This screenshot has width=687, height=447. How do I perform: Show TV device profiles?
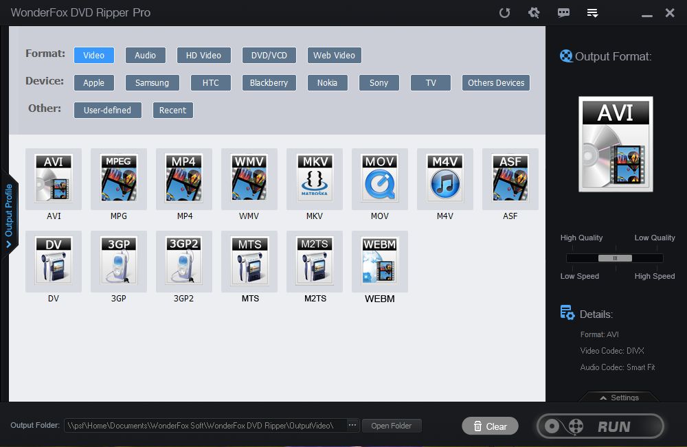pos(431,83)
